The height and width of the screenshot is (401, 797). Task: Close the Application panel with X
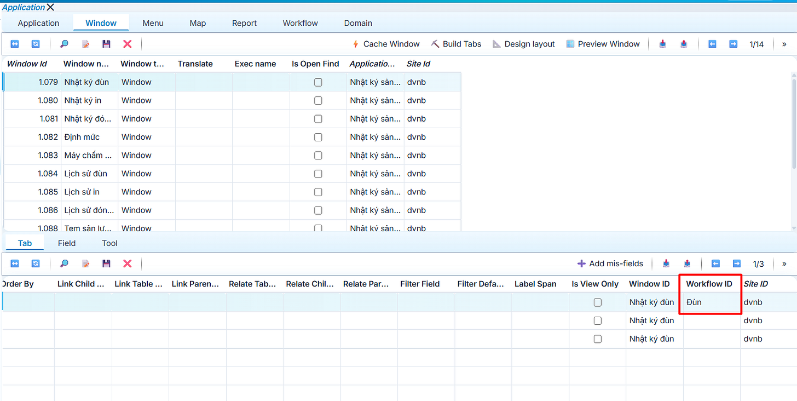(x=50, y=7)
